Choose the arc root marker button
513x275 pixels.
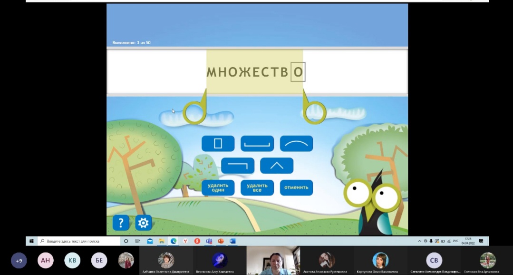(296, 143)
